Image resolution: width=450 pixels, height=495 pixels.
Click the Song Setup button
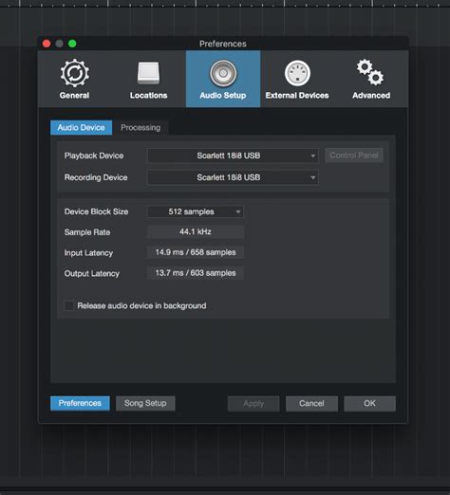click(x=145, y=403)
